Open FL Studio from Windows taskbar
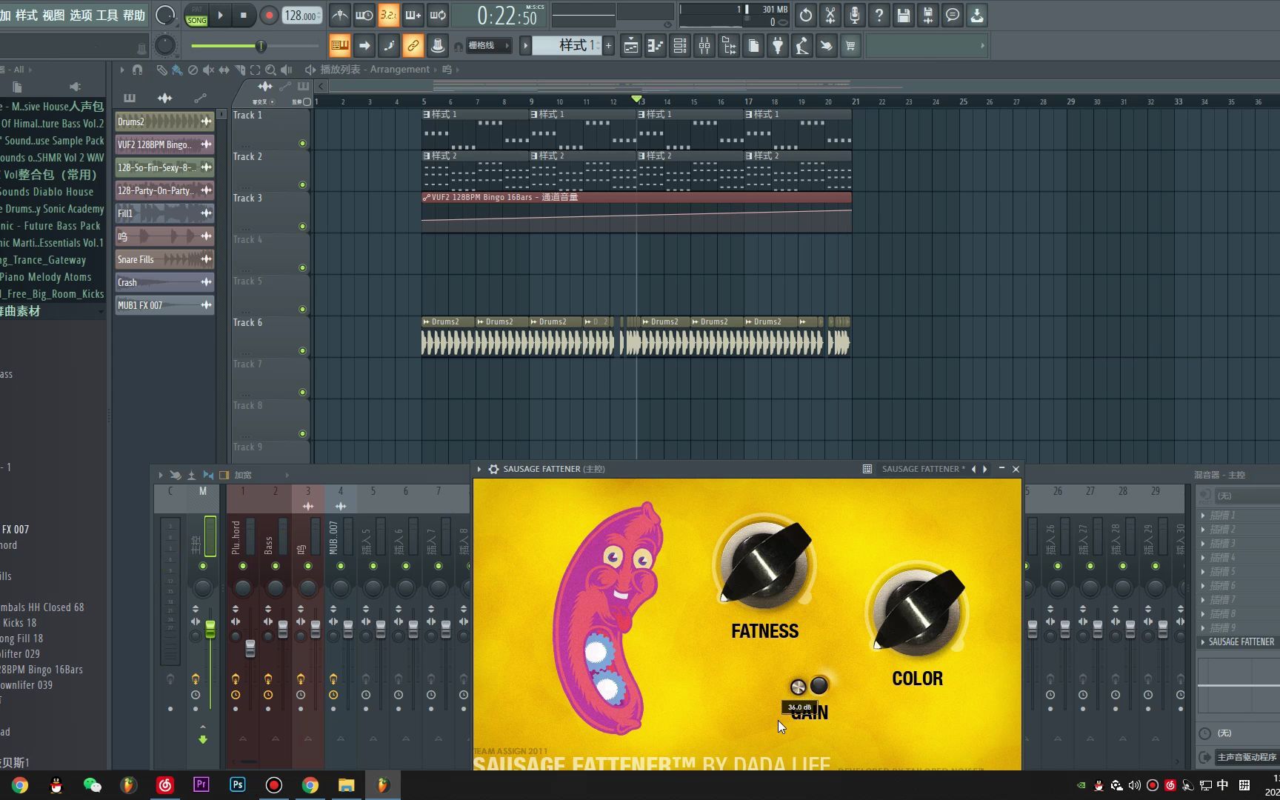Viewport: 1280px width, 800px height. (383, 785)
